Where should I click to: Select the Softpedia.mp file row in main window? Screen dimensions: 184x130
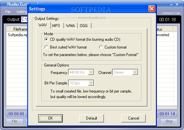point(18,35)
